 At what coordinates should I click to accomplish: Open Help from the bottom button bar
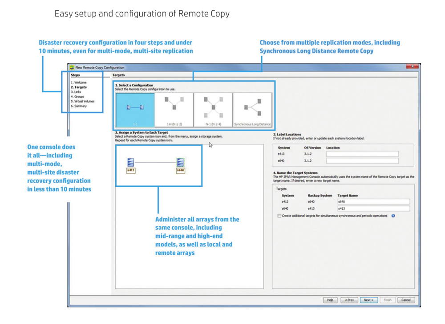pyautogui.click(x=330, y=300)
